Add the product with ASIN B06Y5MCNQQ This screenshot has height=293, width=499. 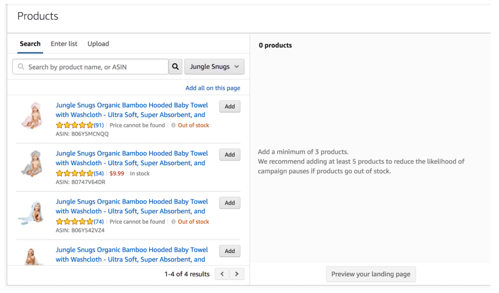click(x=230, y=106)
